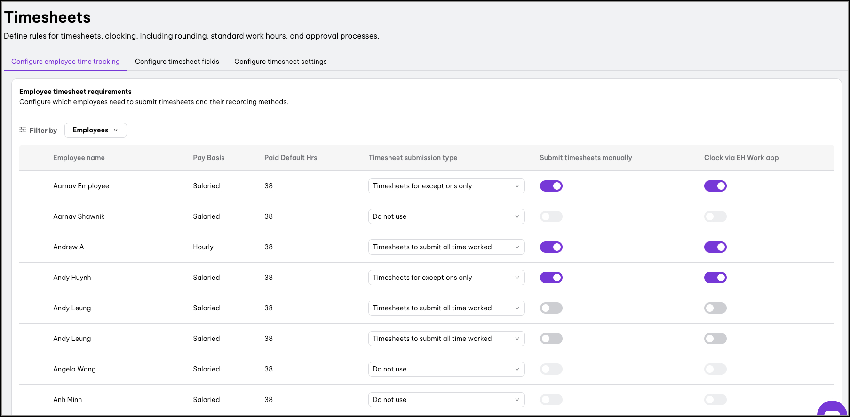Open the chat widget bubble icon
Image resolution: width=850 pixels, height=417 pixels.
(x=833, y=409)
